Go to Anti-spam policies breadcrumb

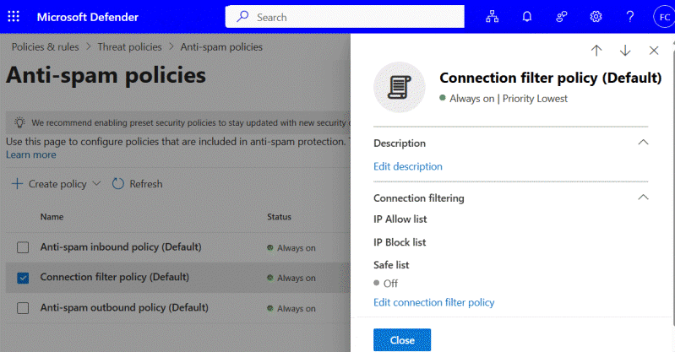pyautogui.click(x=221, y=47)
